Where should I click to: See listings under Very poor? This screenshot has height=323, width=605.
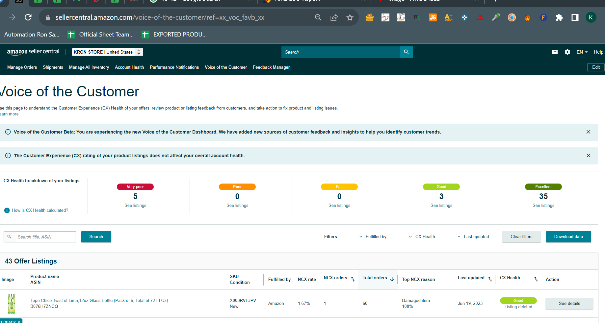tap(135, 206)
